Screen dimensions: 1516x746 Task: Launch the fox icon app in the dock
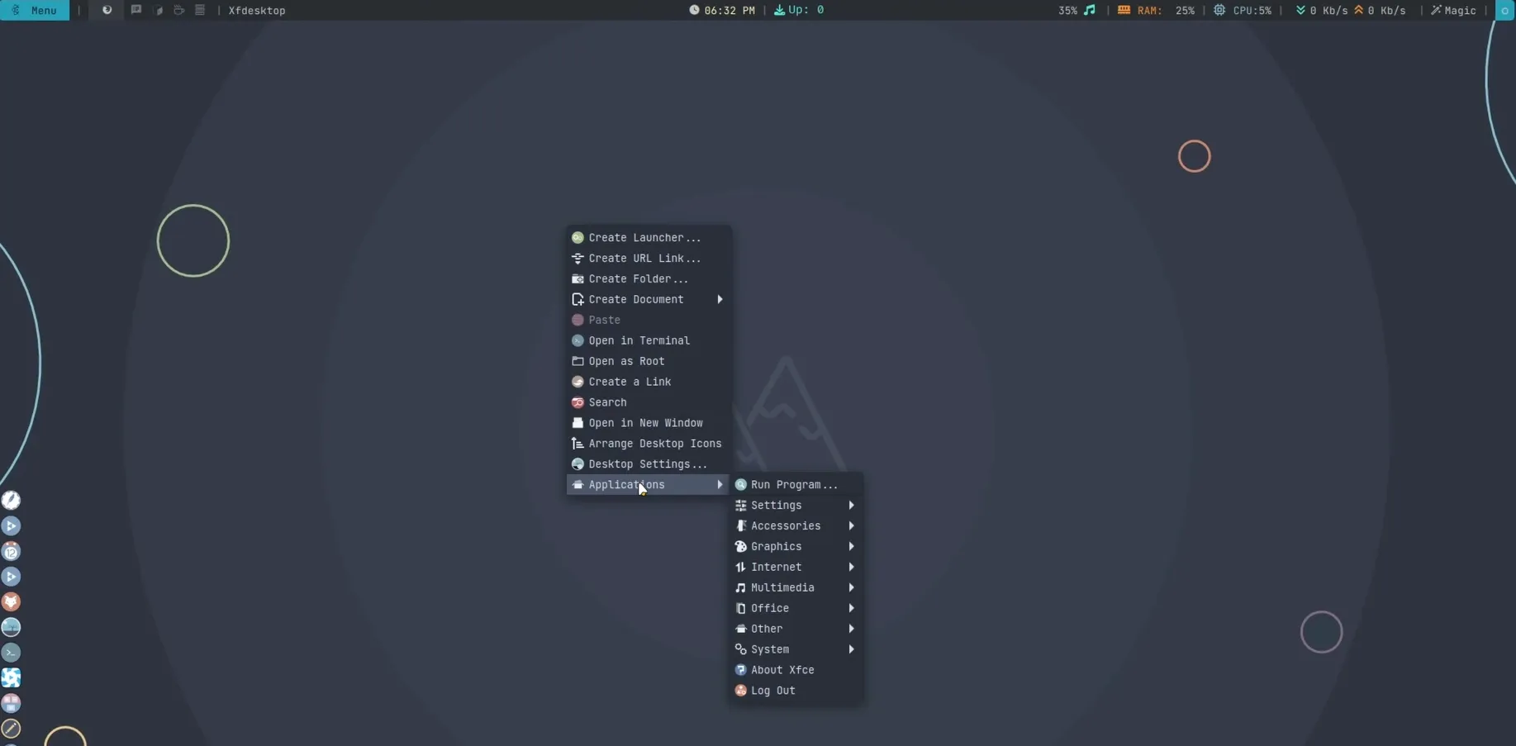pyautogui.click(x=11, y=602)
